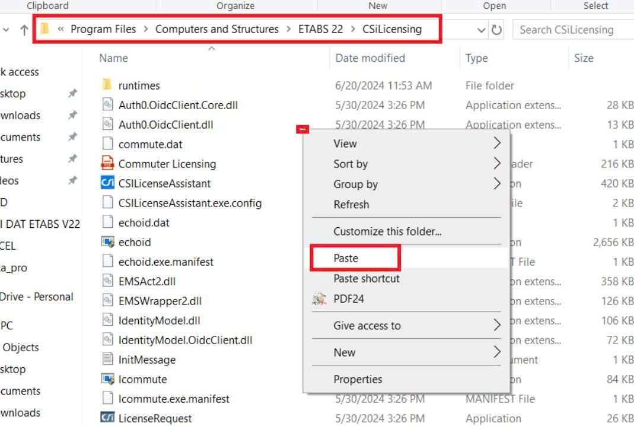Choose Paste shortcut from context menu
This screenshot has width=634, height=426.
(x=367, y=278)
